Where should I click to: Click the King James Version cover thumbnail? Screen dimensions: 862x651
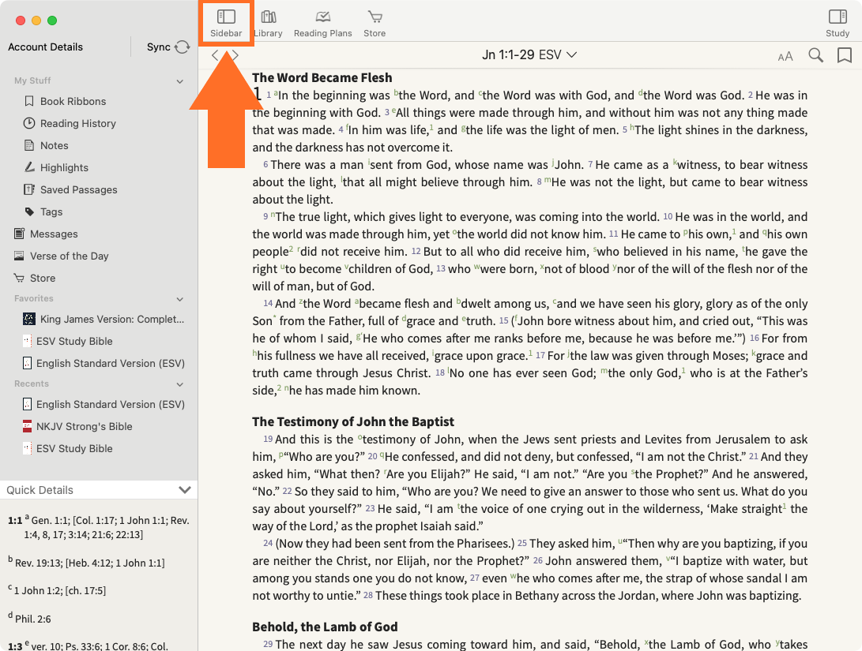(x=29, y=318)
